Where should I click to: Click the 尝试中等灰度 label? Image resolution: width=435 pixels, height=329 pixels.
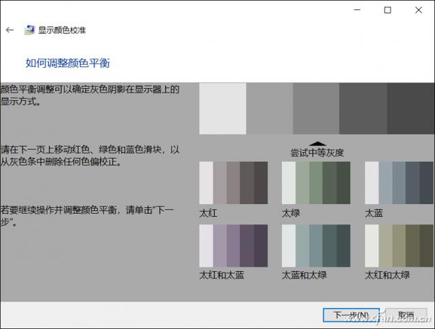coord(317,153)
